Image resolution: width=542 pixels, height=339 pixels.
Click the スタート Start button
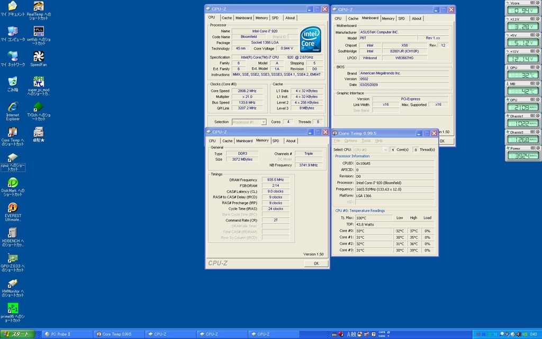[17, 334]
